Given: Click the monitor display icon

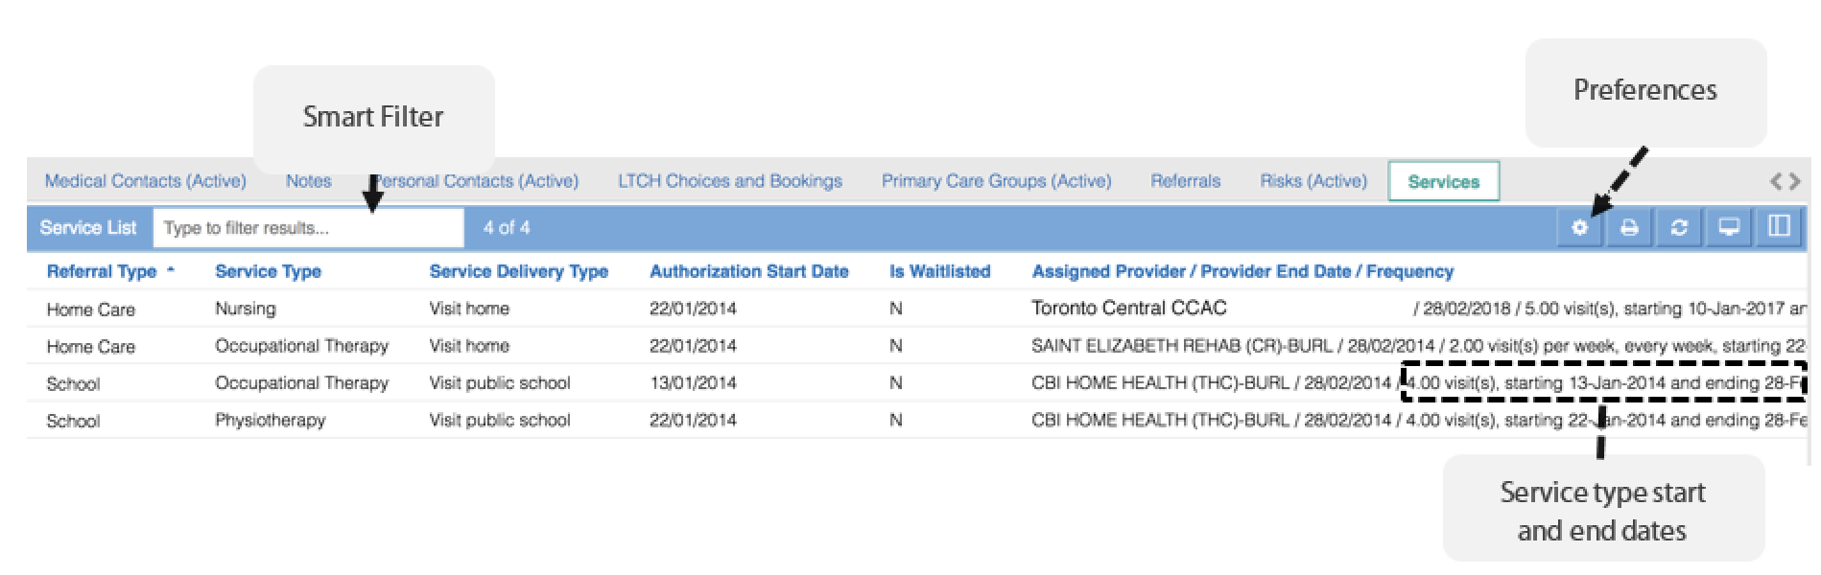Looking at the screenshot, I should (x=1729, y=228).
